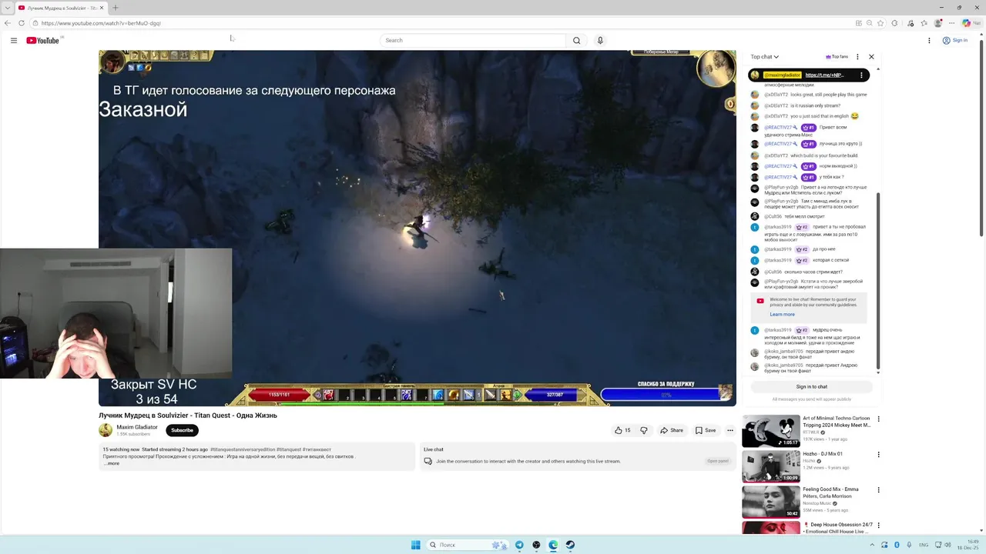Screen dimensions: 986x554
Task: Play Feeling Good Mix thumbnail
Action: [771, 502]
